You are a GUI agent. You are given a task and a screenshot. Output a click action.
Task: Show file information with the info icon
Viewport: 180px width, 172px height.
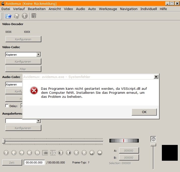[25, 16]
